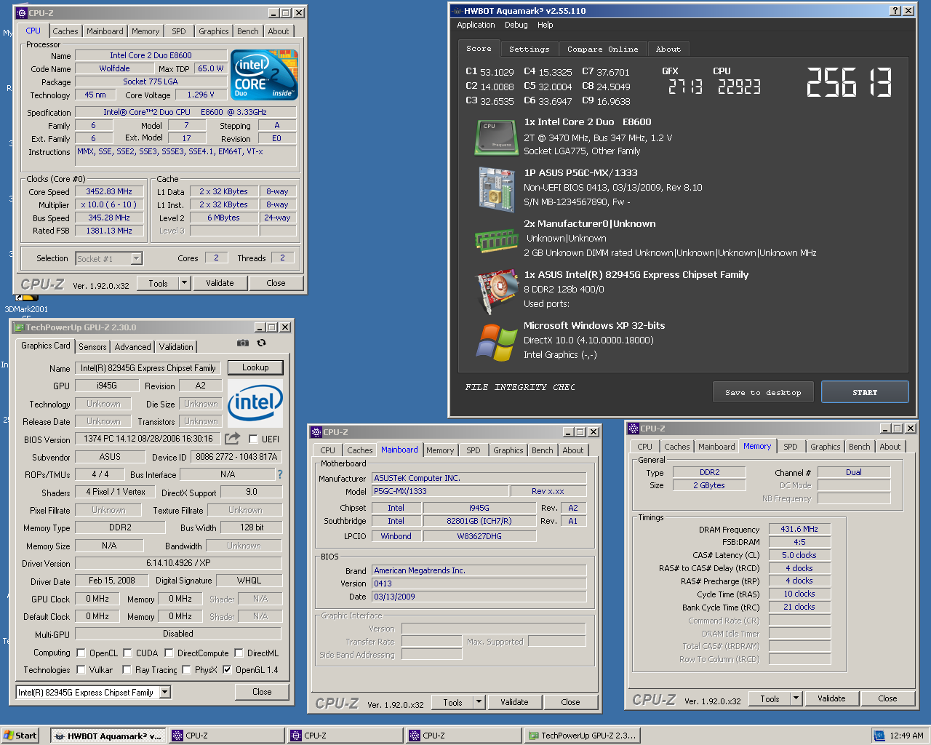Toggle the UEFI checkbox in GPU-Z
931x745 pixels.
point(254,439)
